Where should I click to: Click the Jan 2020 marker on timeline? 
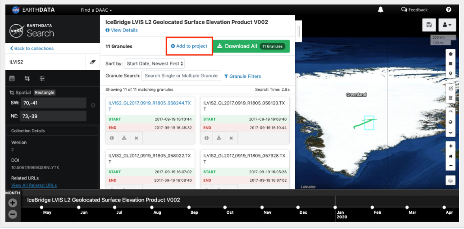click(x=335, y=207)
